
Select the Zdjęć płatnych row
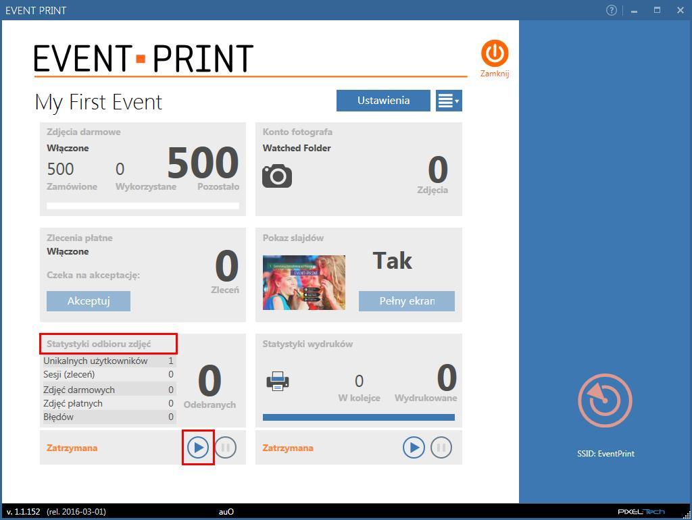pos(109,403)
